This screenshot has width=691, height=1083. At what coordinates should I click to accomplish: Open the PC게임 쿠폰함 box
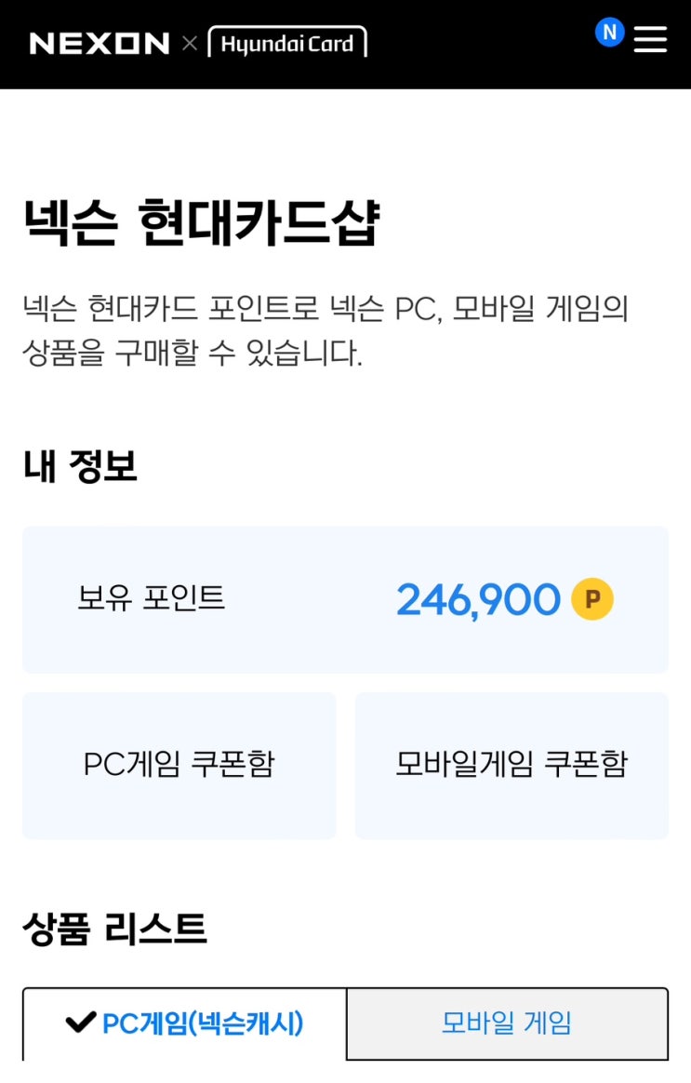click(x=179, y=766)
